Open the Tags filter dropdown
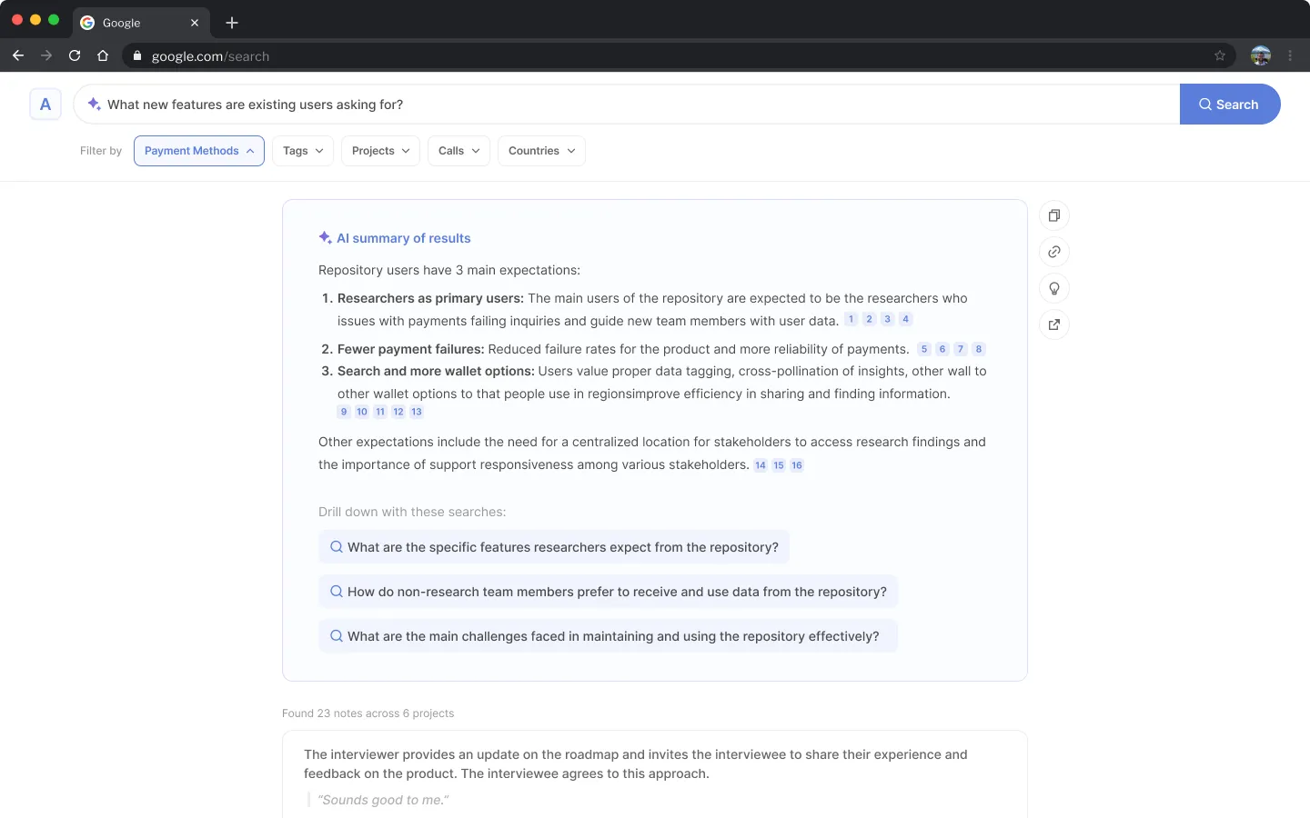 (x=303, y=151)
